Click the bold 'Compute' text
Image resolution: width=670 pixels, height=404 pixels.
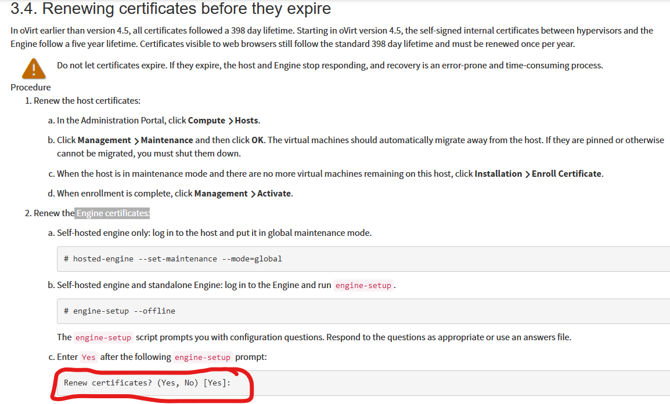(x=207, y=121)
